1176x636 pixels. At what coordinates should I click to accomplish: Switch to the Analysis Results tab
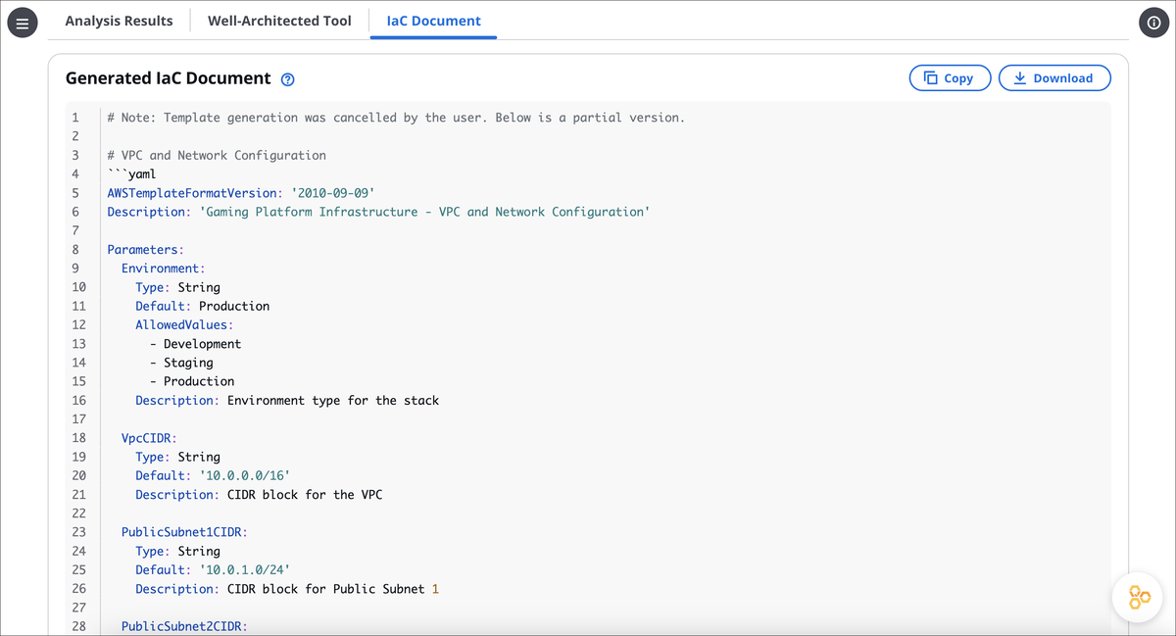click(x=119, y=21)
